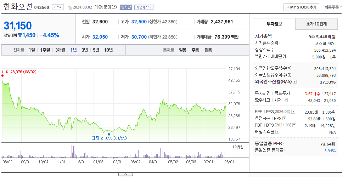Collapse the chart panel with bottom arrow

[x=125, y=174]
